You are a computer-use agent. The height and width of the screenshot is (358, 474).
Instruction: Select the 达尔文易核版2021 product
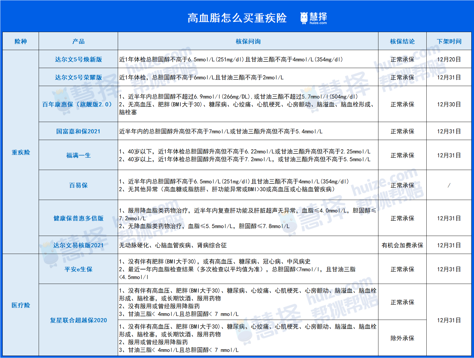78,245
